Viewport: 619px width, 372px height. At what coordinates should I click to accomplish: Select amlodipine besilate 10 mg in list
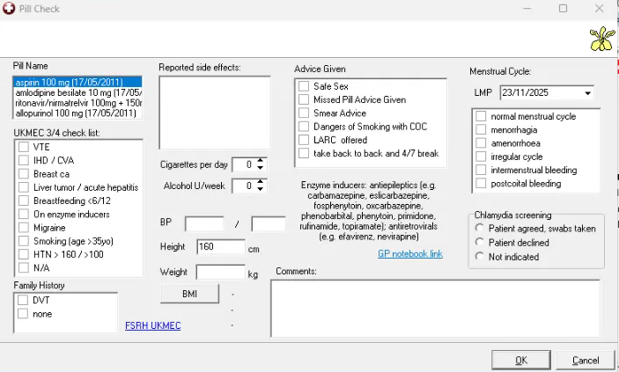pyautogui.click(x=77, y=92)
